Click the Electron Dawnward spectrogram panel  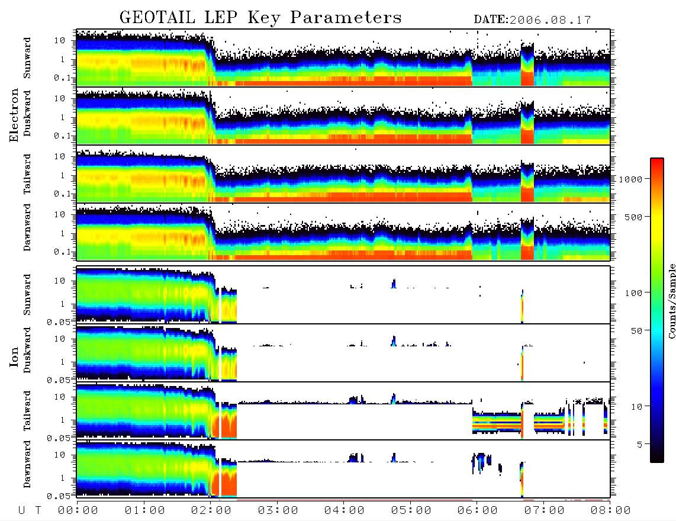[x=343, y=231]
